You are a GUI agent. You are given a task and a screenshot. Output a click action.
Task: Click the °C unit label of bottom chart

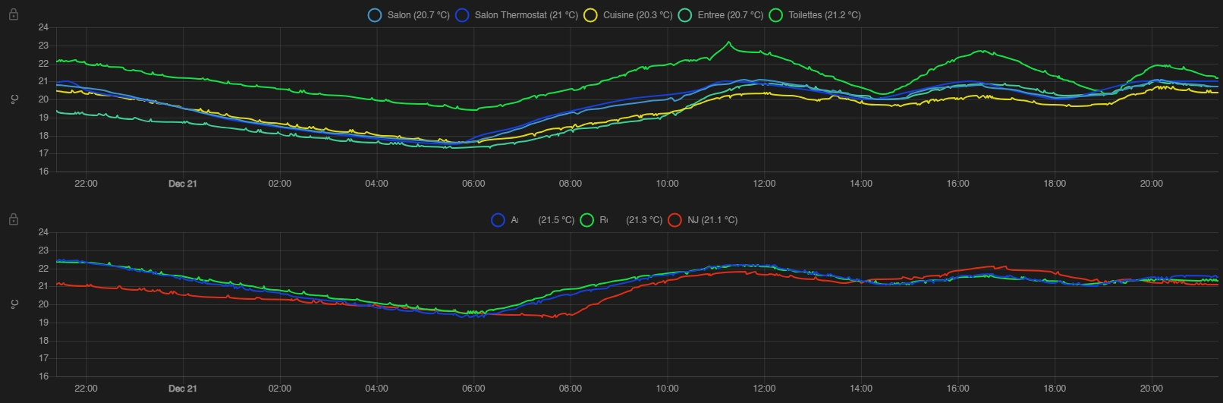tap(14, 304)
